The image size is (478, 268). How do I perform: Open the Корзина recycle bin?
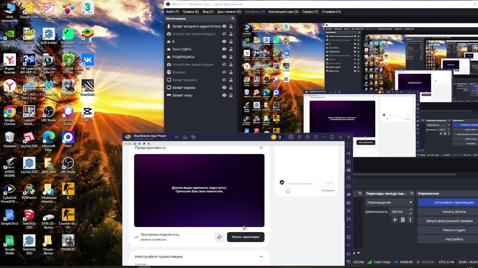point(10,140)
